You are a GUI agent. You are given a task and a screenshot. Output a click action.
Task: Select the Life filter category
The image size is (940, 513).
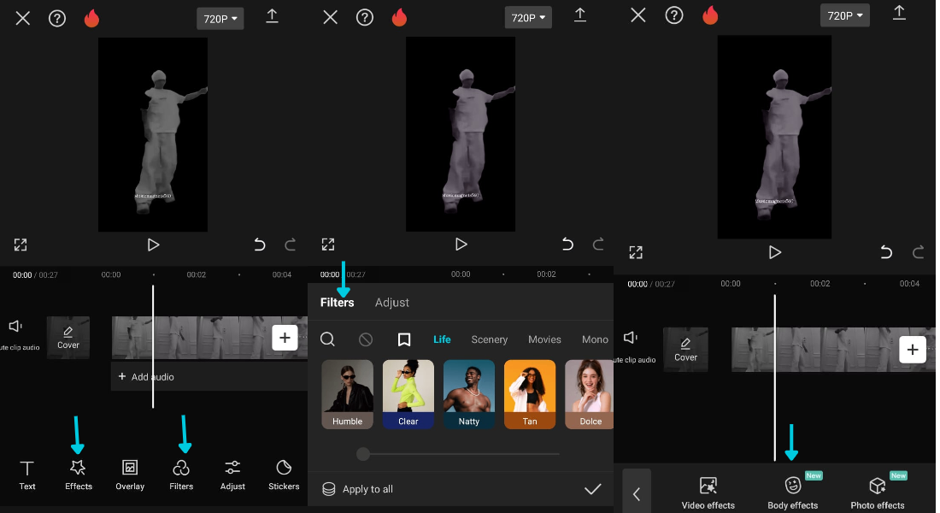pyautogui.click(x=442, y=339)
